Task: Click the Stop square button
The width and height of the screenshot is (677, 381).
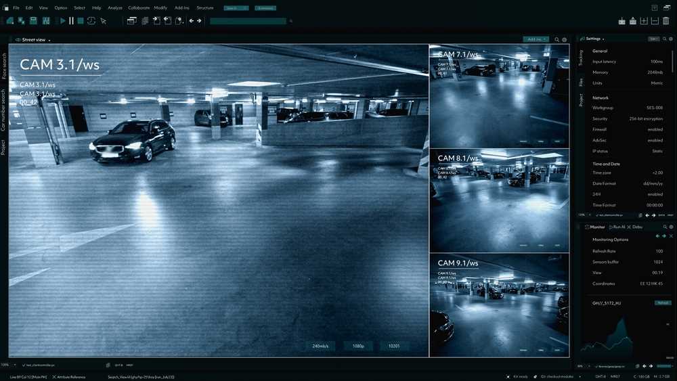Action: (81, 21)
